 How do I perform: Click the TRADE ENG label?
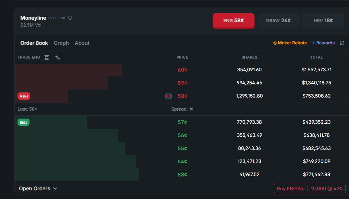pyautogui.click(x=29, y=57)
